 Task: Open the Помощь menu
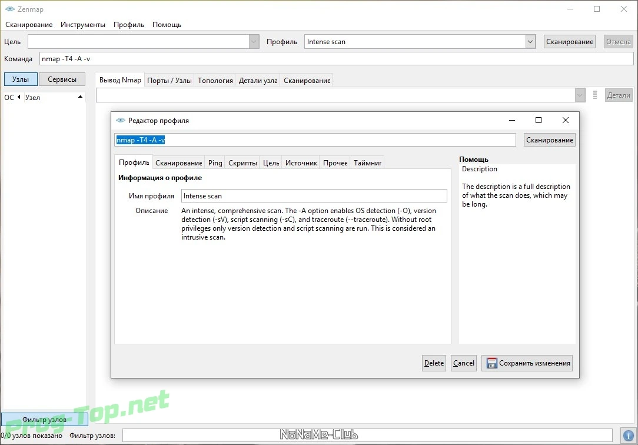pos(167,24)
